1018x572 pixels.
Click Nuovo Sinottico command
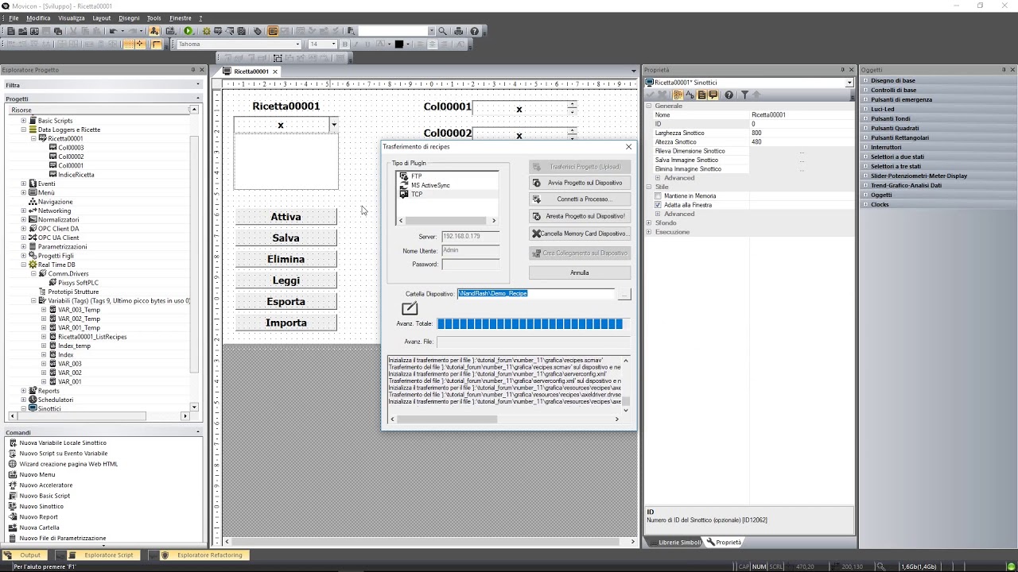coord(41,506)
